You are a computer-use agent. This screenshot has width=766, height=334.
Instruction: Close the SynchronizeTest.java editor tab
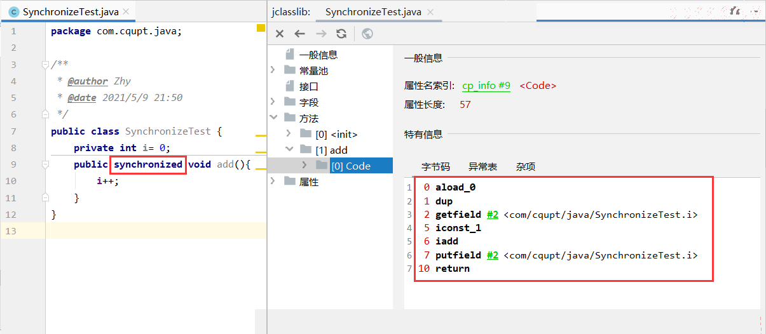pyautogui.click(x=125, y=11)
